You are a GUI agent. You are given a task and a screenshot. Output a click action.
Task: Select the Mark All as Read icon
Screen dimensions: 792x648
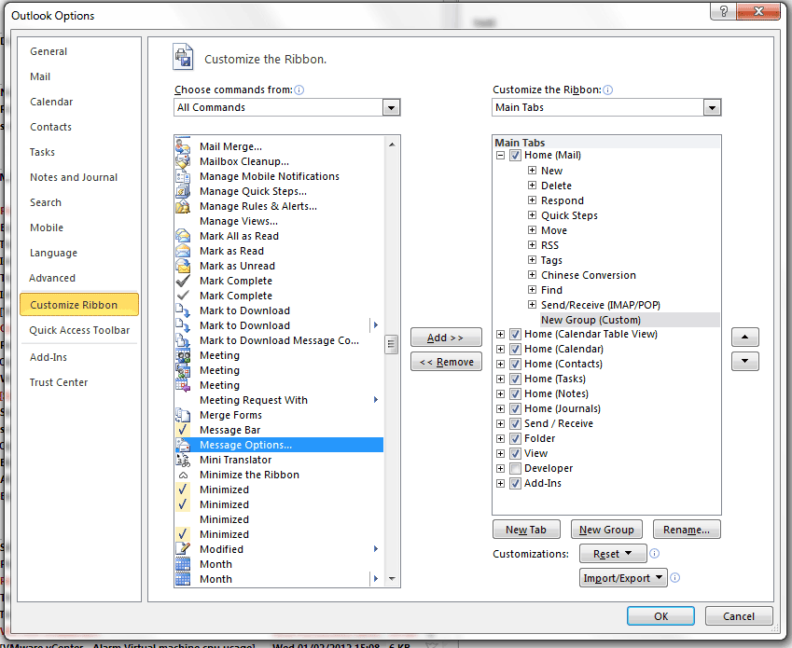[183, 236]
